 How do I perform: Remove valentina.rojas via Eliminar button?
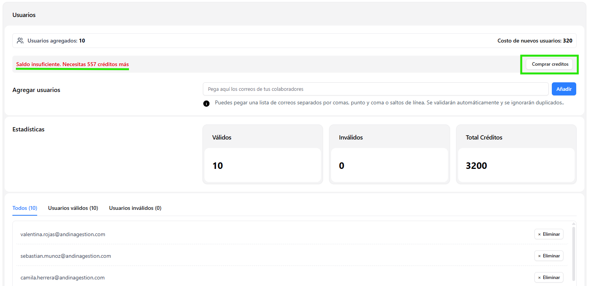549,234
